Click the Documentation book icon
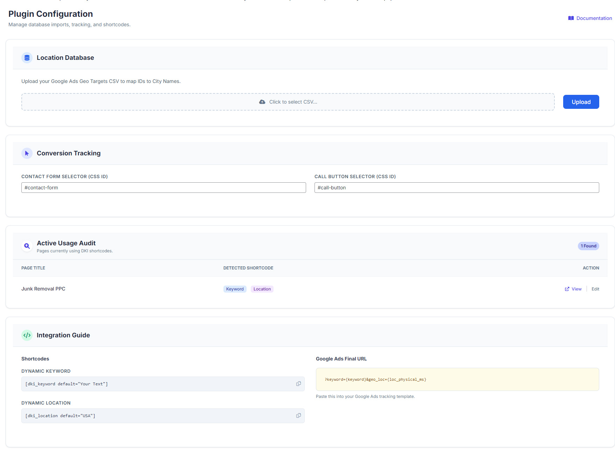 (571, 18)
